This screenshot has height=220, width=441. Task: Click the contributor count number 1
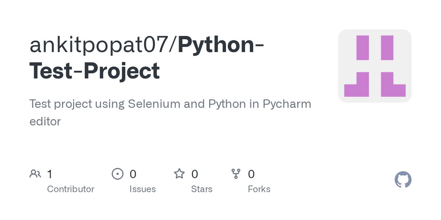50,174
